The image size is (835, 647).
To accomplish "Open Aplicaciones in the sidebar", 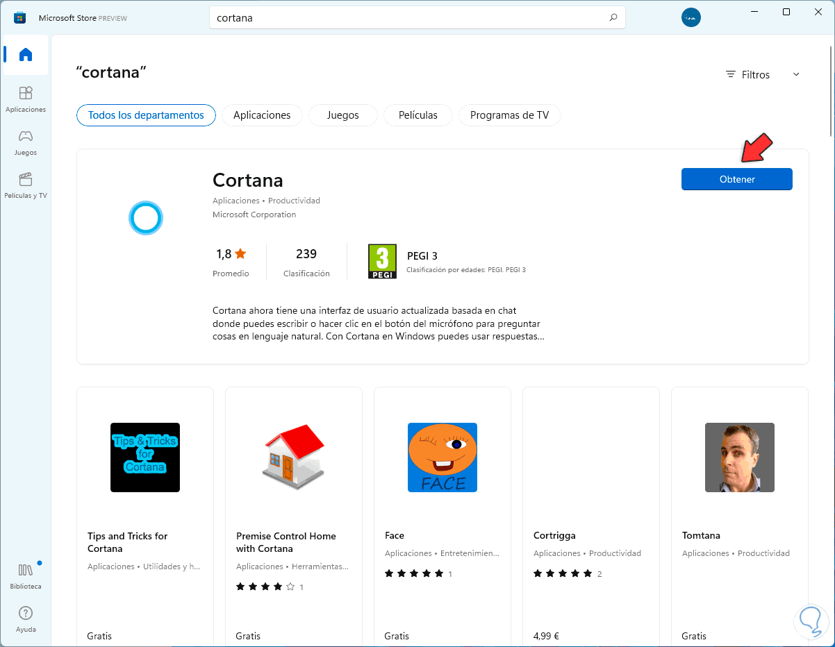I will [26, 99].
